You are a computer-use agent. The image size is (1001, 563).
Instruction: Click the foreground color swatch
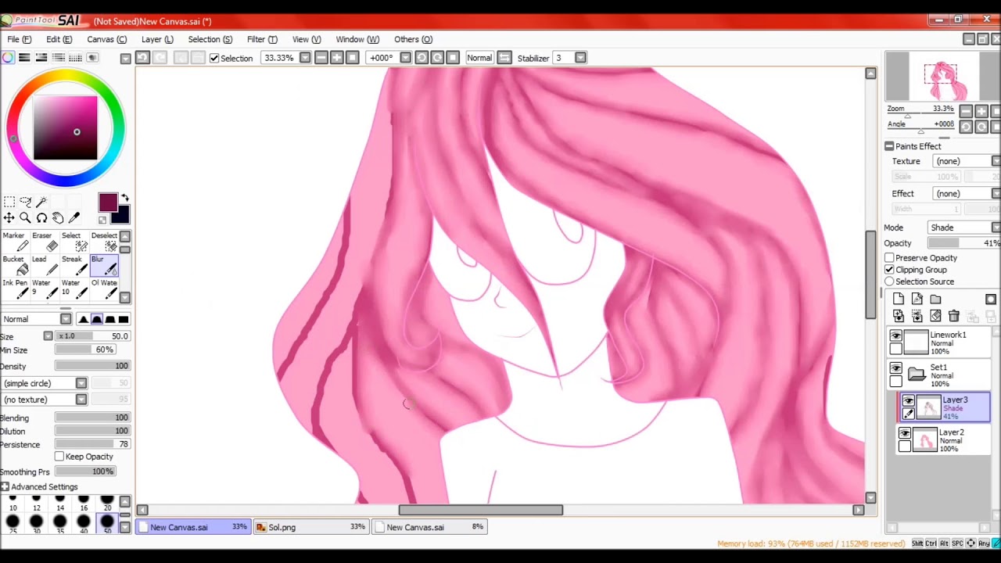tap(108, 203)
